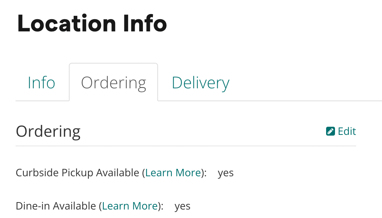This screenshot has width=382, height=218.
Task: Click the Ordering section heading
Action: tap(48, 131)
